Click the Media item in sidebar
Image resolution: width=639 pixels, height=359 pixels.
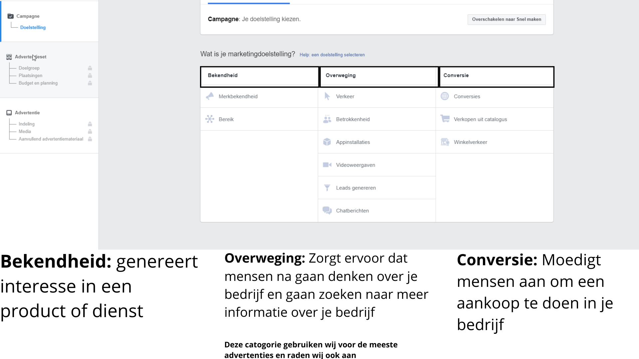25,132
